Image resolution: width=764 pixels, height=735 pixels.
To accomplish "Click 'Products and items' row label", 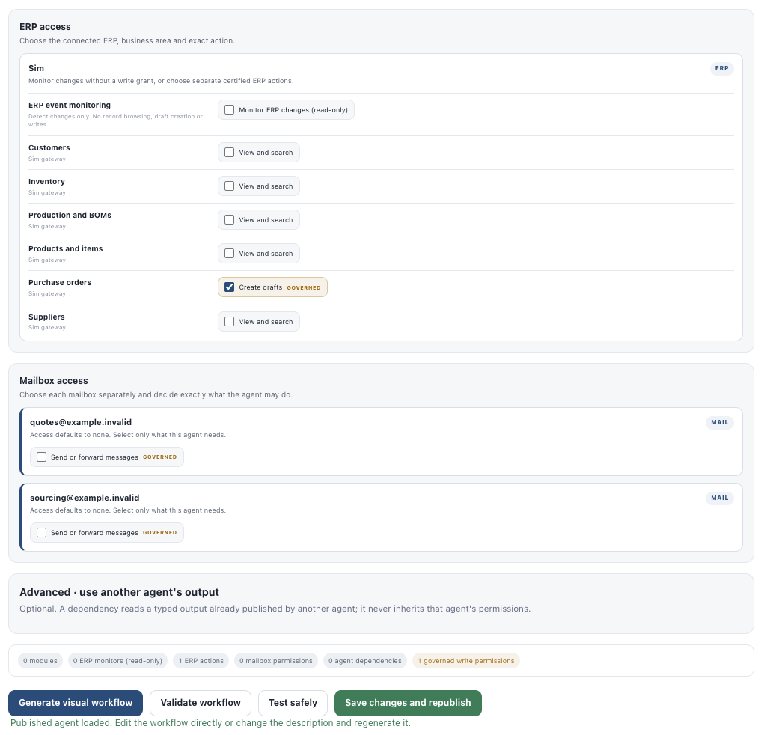I will click(65, 248).
